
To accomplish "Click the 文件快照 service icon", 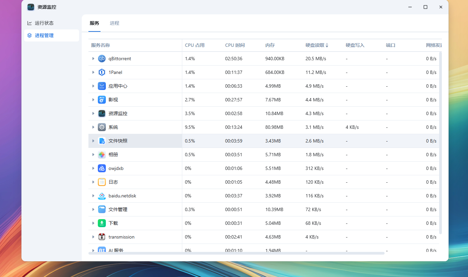I will pos(102,141).
